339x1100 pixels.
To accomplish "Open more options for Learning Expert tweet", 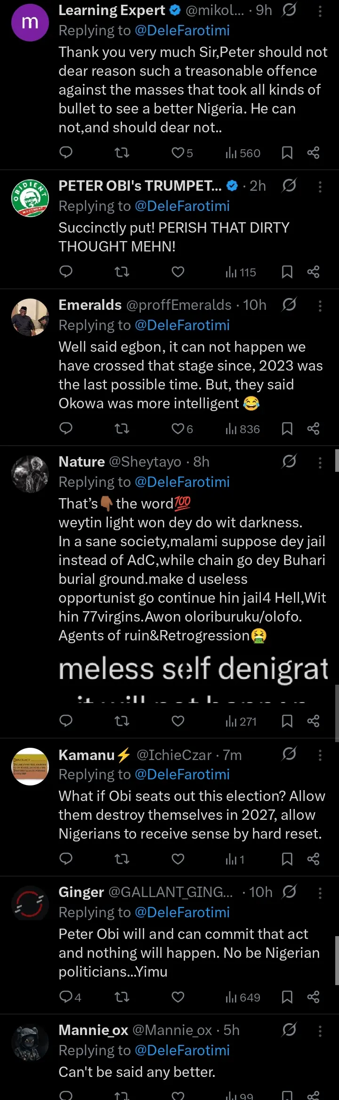I will 320,11.
